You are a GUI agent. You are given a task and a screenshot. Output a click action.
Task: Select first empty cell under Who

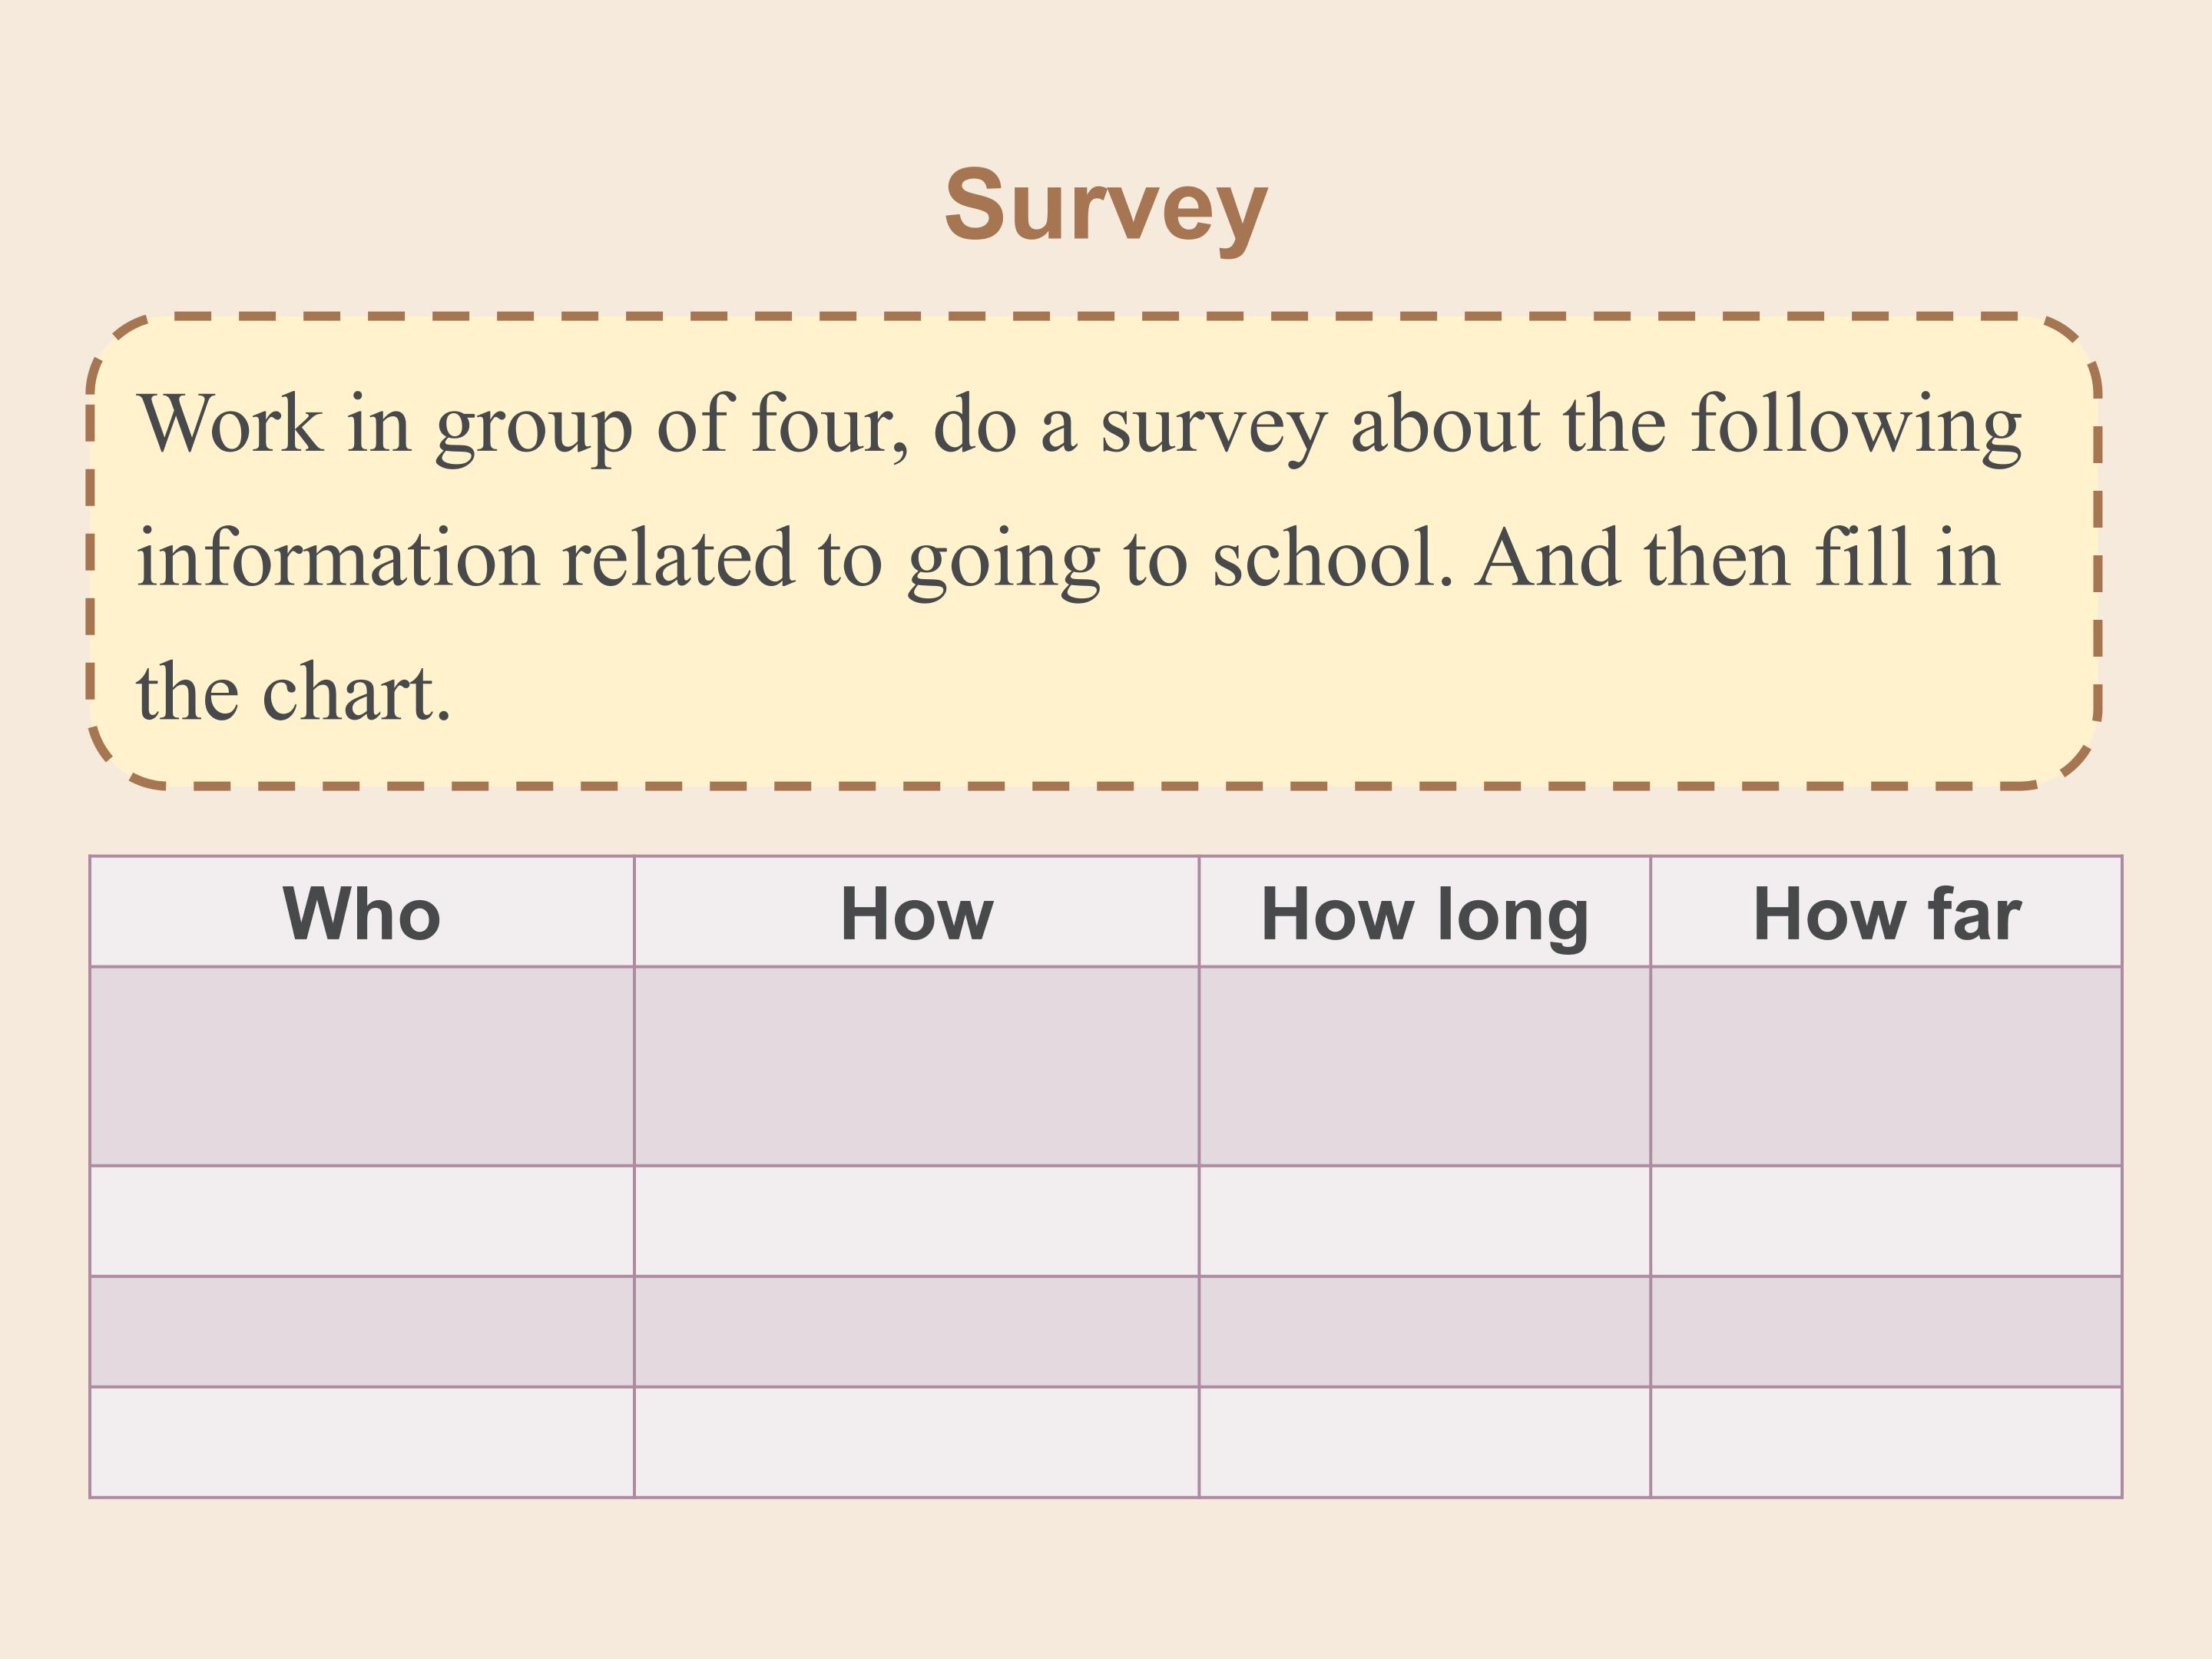coord(362,1066)
